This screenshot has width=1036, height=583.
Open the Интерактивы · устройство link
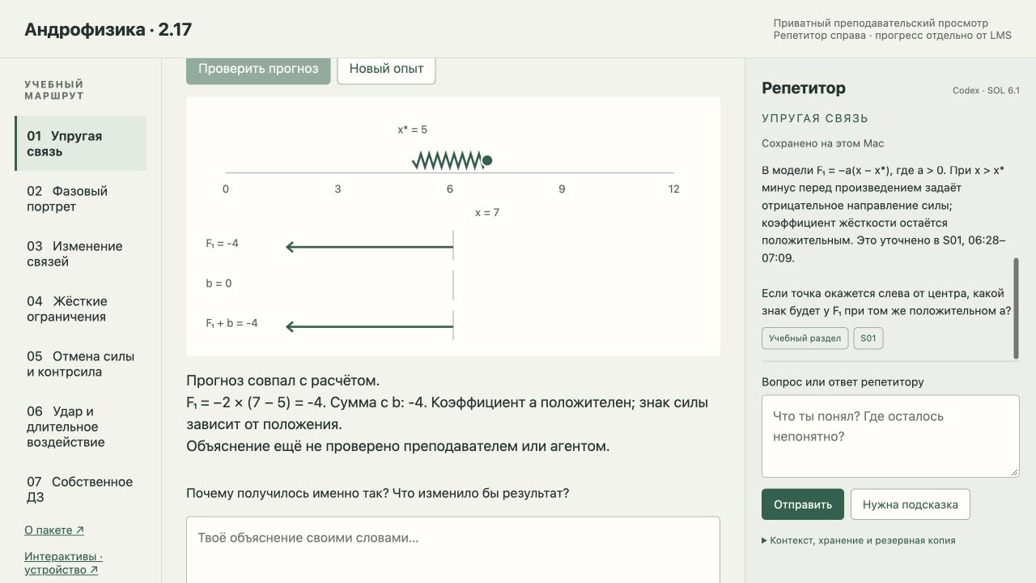[x=64, y=563]
